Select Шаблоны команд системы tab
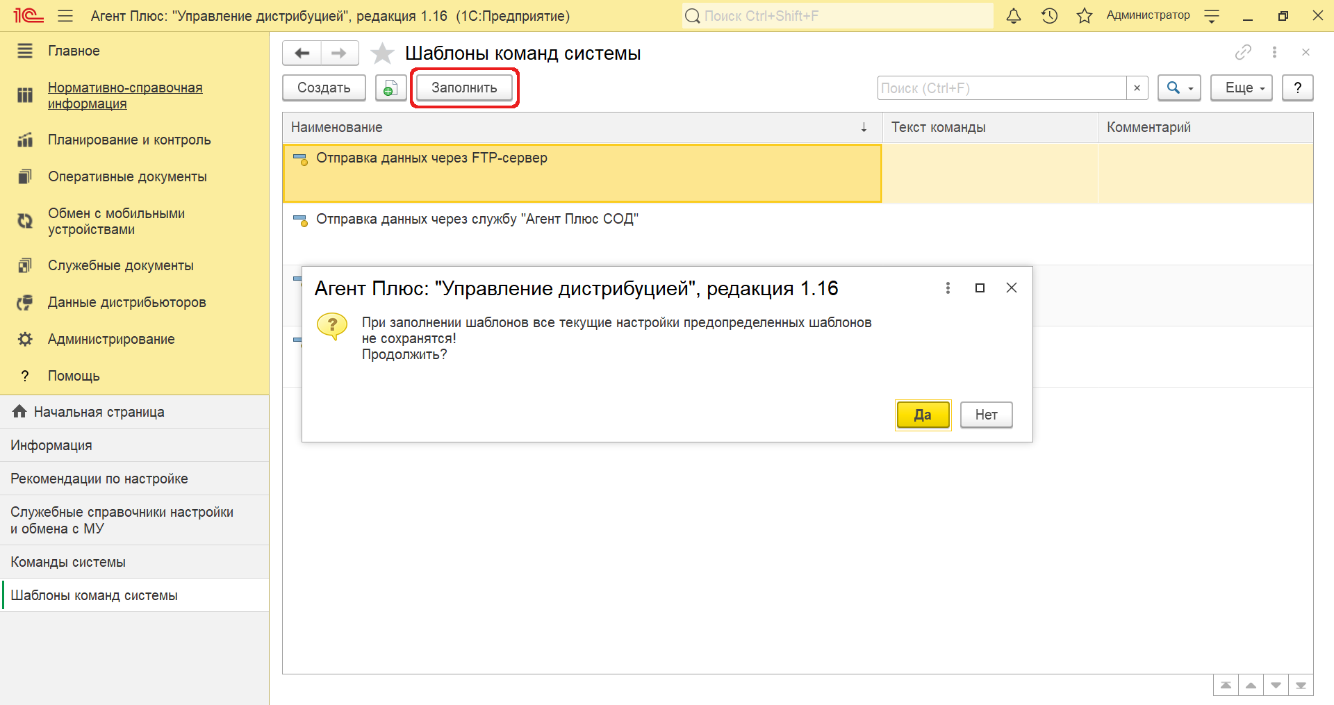1334x705 pixels. pyautogui.click(x=135, y=595)
